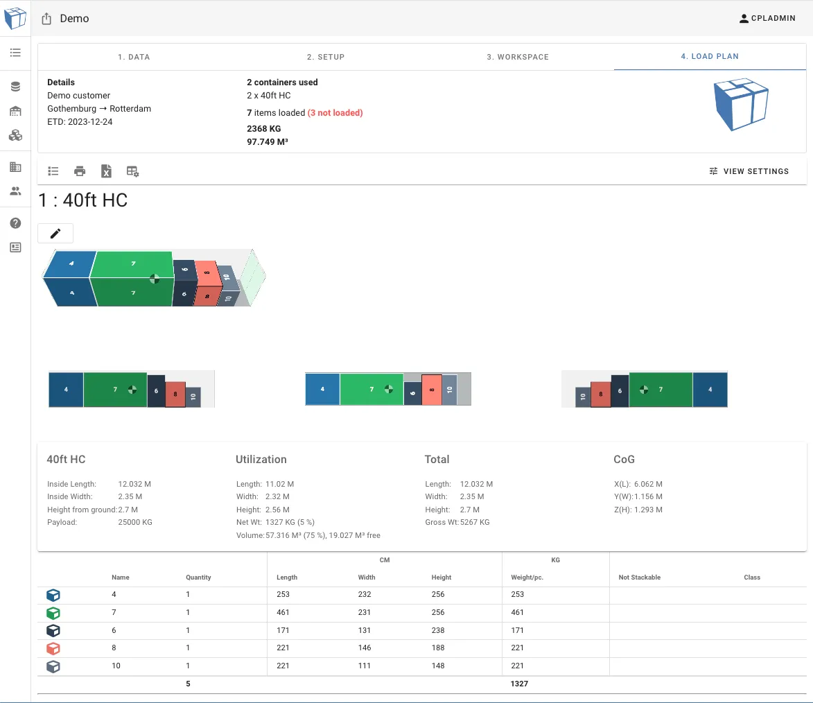Screen dimensions: 813x703
Task: Open the CPLADMIN account menu
Action: point(767,18)
